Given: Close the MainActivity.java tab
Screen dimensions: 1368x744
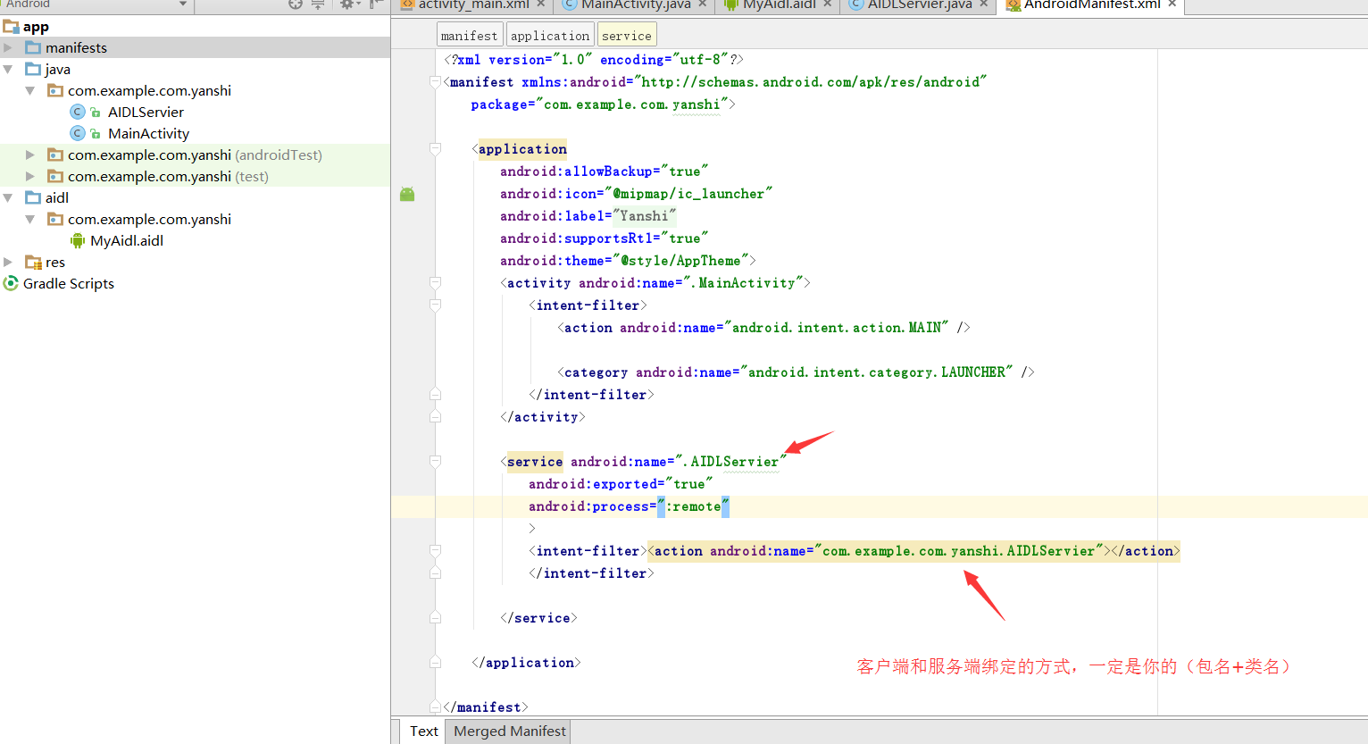Looking at the screenshot, I should pos(703,4).
